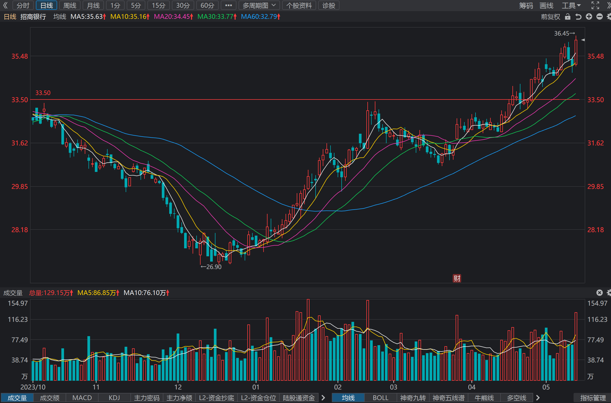Expand right panel with double chevron icon
611x403 pixels.
[609, 5]
